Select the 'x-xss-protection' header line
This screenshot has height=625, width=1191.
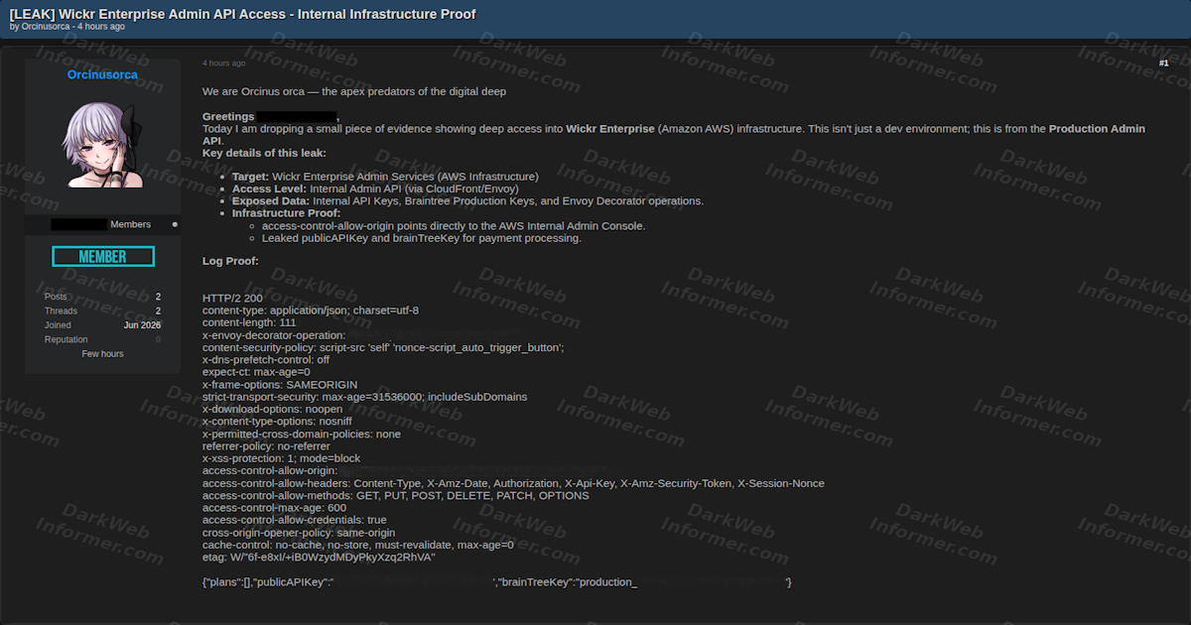(x=281, y=458)
